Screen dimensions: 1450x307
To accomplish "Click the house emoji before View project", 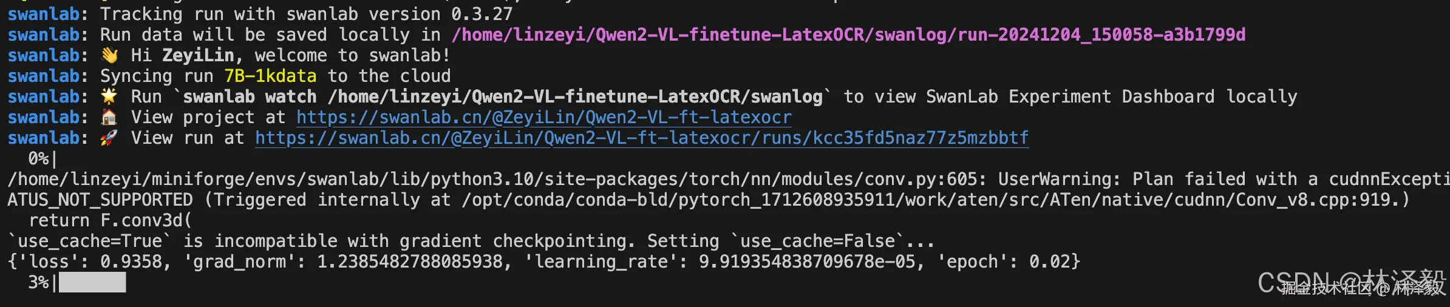I will tap(109, 117).
